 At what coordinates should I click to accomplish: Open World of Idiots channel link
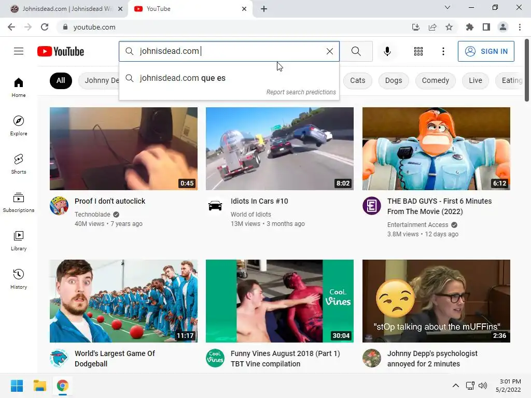pyautogui.click(x=250, y=214)
